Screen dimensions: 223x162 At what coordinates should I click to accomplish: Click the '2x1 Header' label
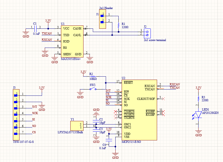(106, 8)
